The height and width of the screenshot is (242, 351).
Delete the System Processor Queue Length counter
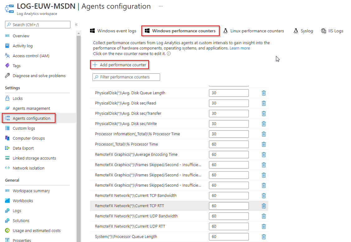pyautogui.click(x=263, y=237)
